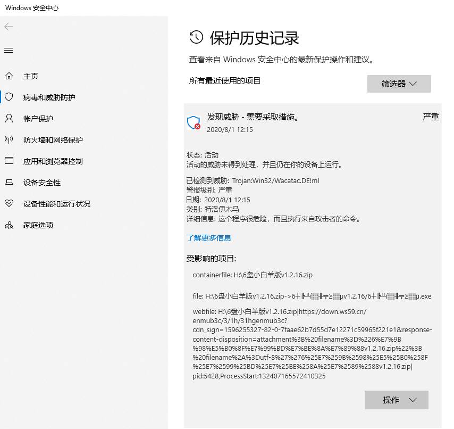454x429 pixels.
Task: Click the family icon for 家庭选项
Action: pyautogui.click(x=9, y=225)
